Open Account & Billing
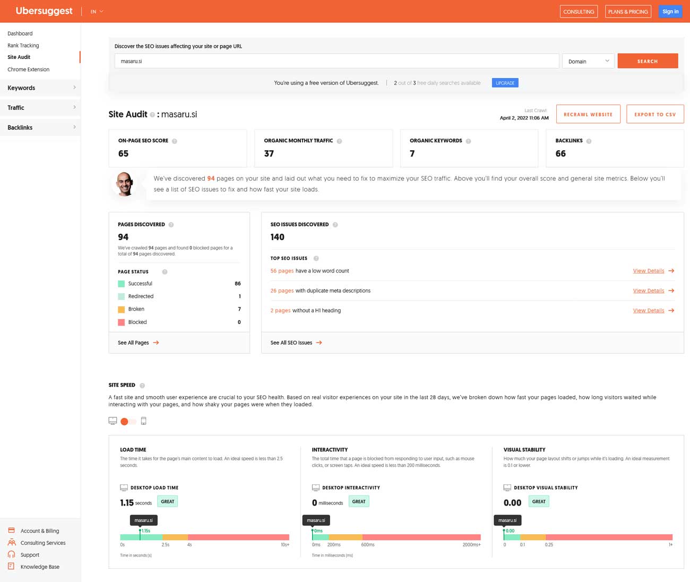 coord(40,531)
